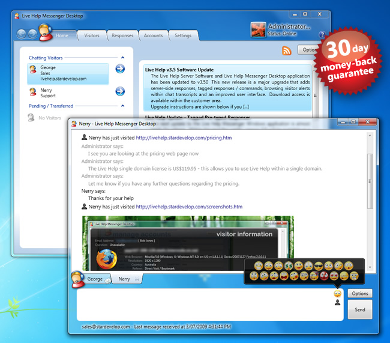This screenshot has width=390, height=343.
Task: Open the screenshots.htm link
Action: click(x=189, y=207)
